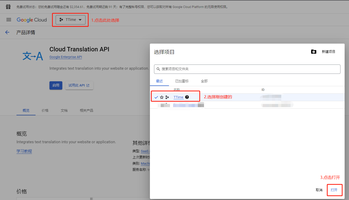Select the TTime project name link

pos(178,97)
